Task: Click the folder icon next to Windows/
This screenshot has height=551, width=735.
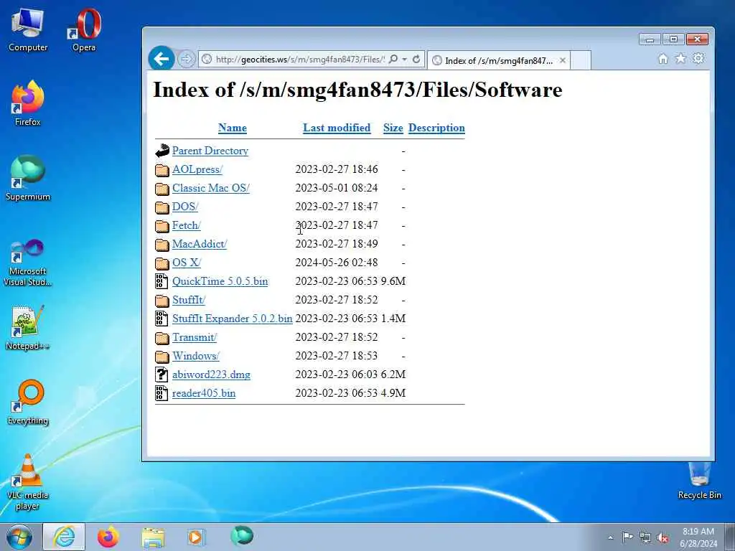Action: (161, 357)
